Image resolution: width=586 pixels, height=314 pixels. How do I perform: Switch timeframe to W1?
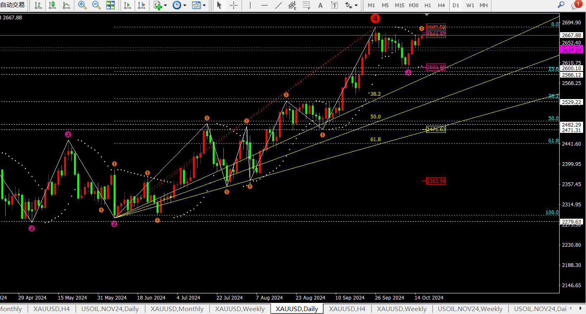click(x=470, y=5)
